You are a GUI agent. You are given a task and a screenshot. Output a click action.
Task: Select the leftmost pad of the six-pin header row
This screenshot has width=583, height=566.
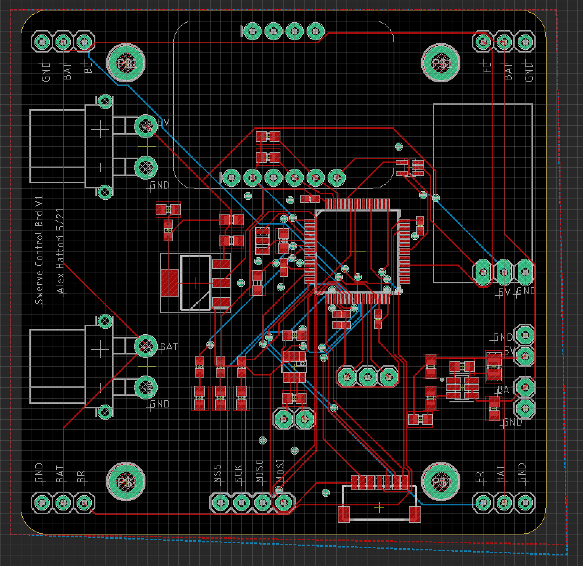[231, 178]
